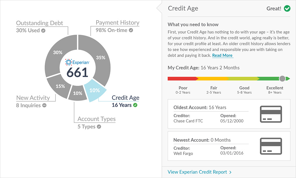
Task: Click the chevron next to View Experian Credit Report
Action: [x=230, y=172]
